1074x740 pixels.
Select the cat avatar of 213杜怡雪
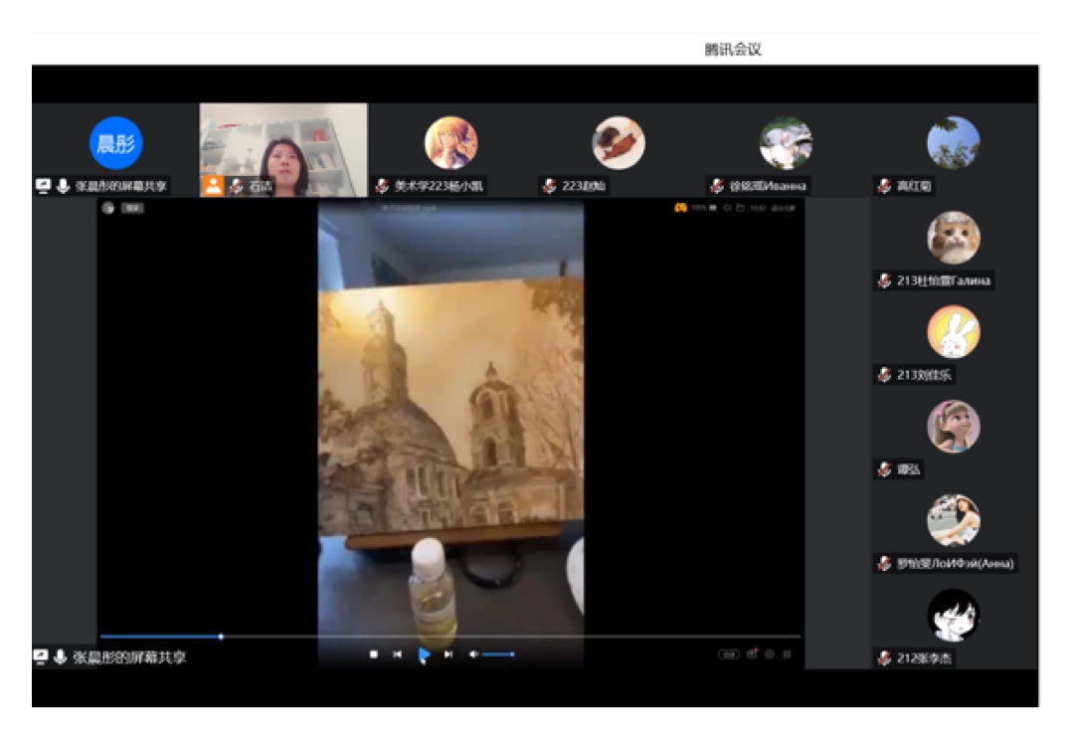point(954,239)
